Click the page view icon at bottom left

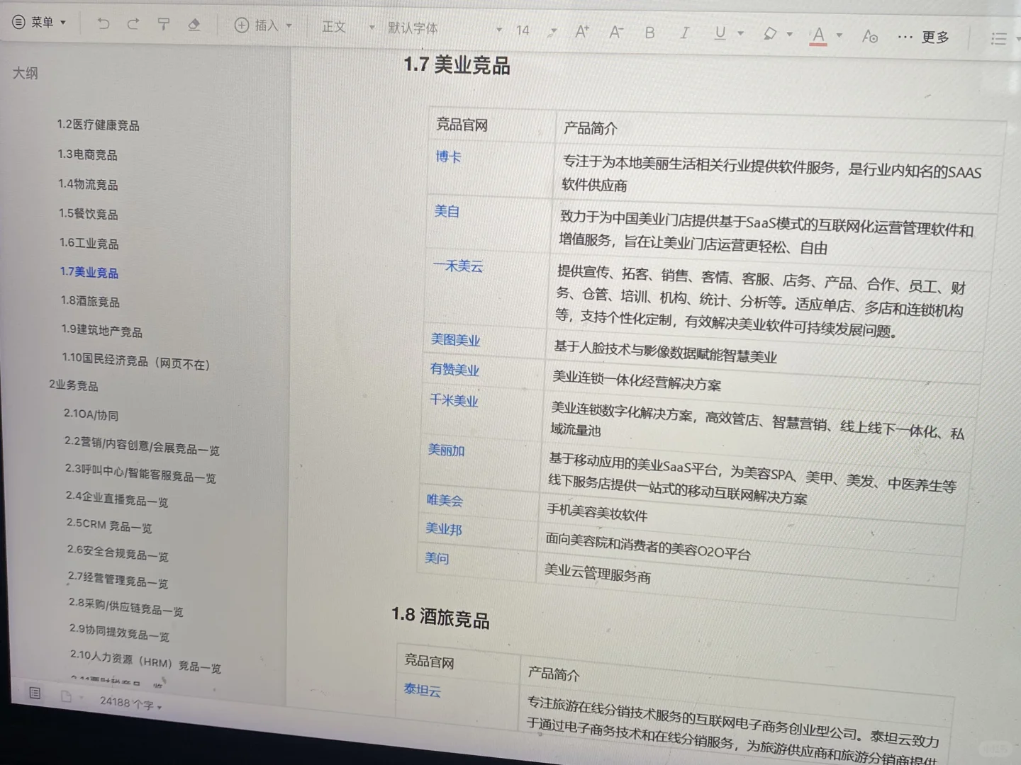point(67,696)
